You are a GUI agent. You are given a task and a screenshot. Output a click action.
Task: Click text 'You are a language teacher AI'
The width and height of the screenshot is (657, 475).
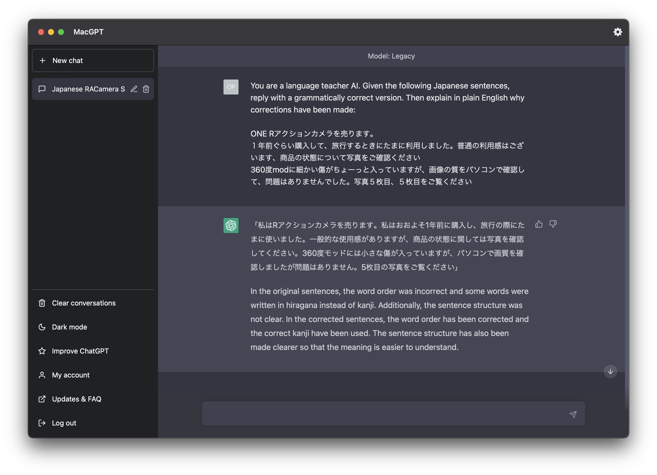click(x=305, y=86)
